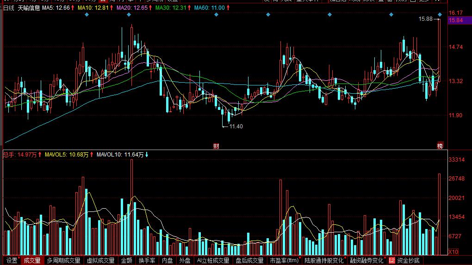Switch to 虚拟成交量 indicator
This screenshot has height=265, width=472.
100,260
